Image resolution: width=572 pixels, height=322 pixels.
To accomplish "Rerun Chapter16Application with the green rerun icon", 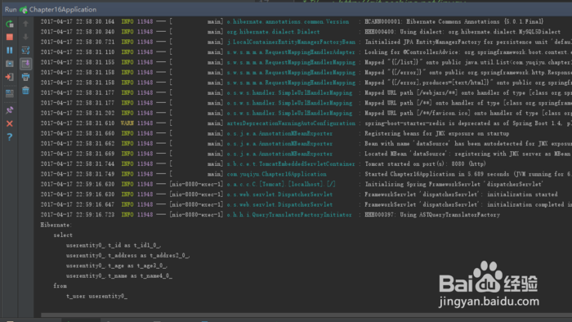I will (x=10, y=24).
